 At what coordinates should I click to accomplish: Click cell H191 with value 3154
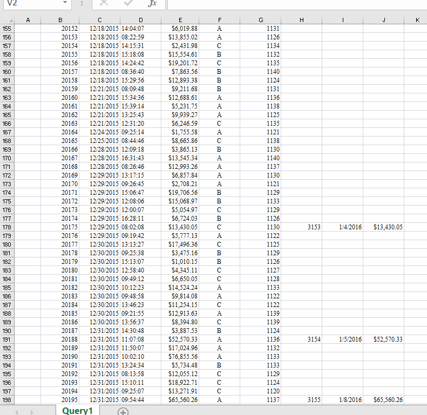[302, 339]
